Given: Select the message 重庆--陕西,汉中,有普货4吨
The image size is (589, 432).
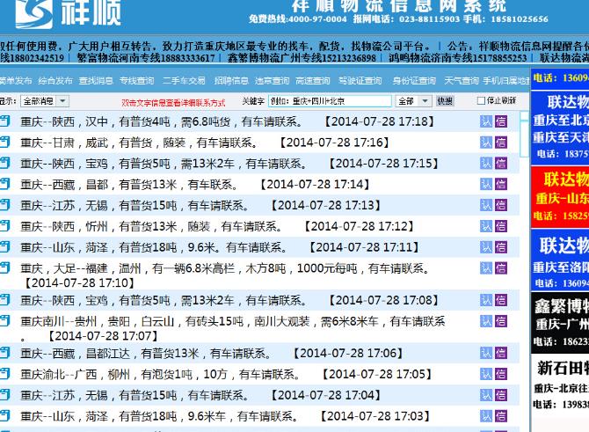Looking at the screenshot, I should [228, 121].
